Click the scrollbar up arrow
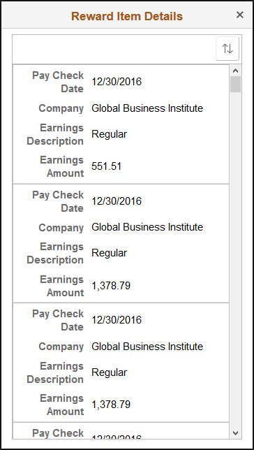This screenshot has height=450, width=254. coord(236,71)
